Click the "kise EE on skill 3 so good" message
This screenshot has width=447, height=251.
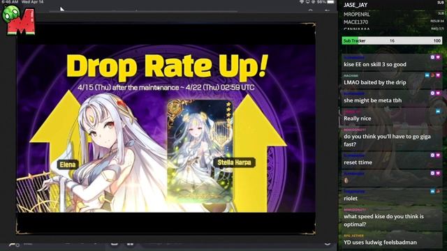(x=375, y=64)
